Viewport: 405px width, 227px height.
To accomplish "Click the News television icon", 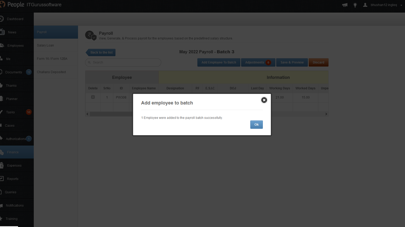I will (2, 32).
